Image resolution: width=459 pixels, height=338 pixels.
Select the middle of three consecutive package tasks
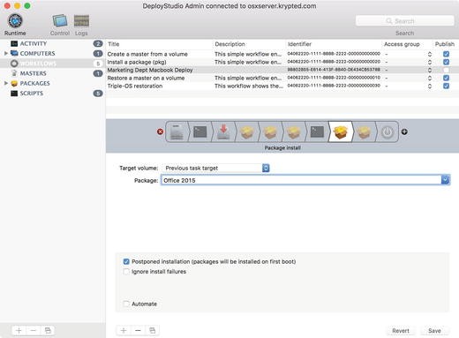click(270, 131)
